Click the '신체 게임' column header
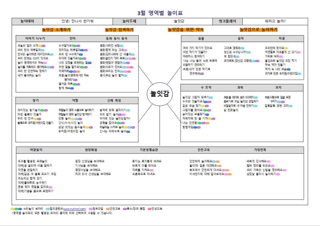320x226 pixels. point(114,101)
